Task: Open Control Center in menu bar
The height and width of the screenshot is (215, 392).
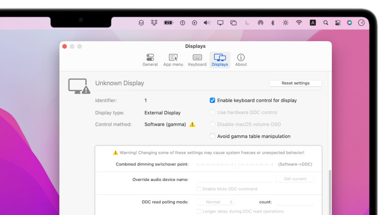Action: [338, 23]
